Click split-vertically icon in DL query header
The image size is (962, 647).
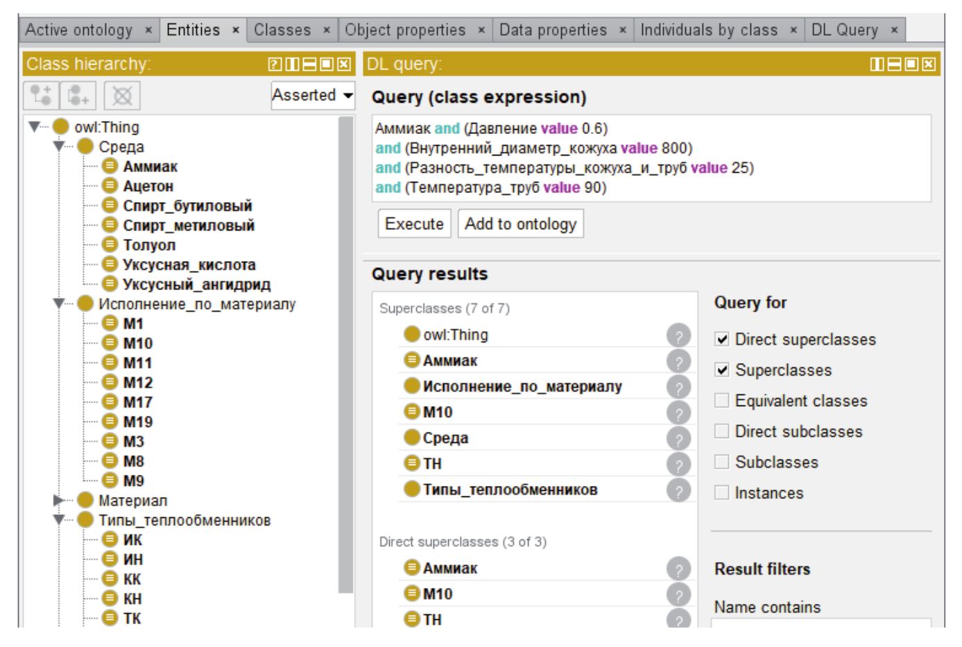point(877,65)
